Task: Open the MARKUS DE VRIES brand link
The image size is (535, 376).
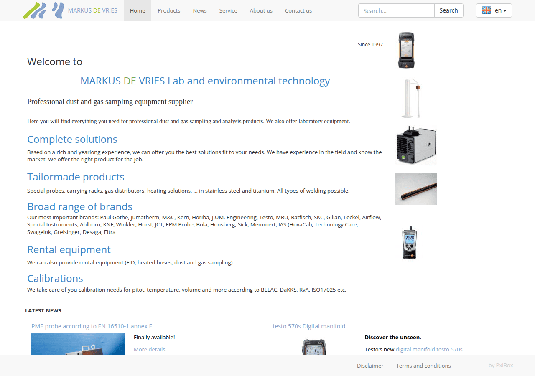Action: [93, 10]
